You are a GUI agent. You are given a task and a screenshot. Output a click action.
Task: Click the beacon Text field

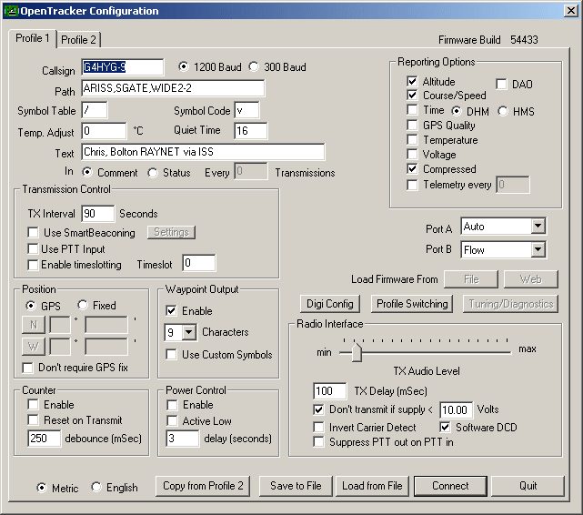coord(203,152)
